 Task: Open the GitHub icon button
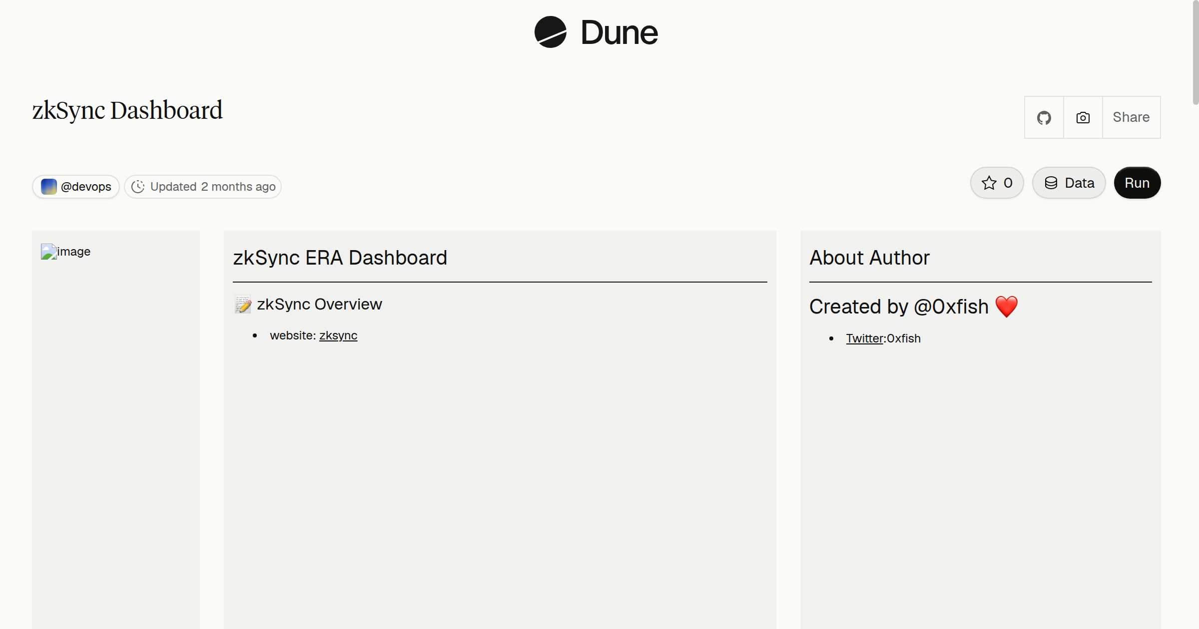(1044, 117)
